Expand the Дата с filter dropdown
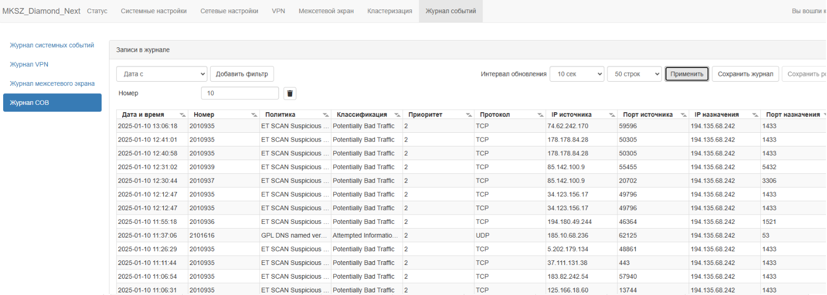 pyautogui.click(x=162, y=74)
